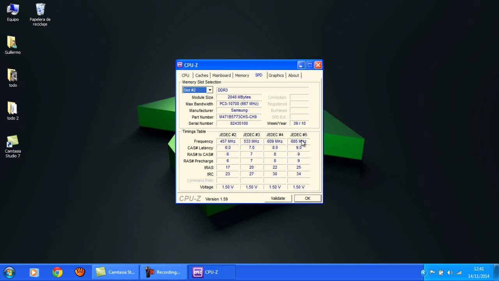Switch to the Caches tab
This screenshot has height=281, width=499.
(202, 75)
